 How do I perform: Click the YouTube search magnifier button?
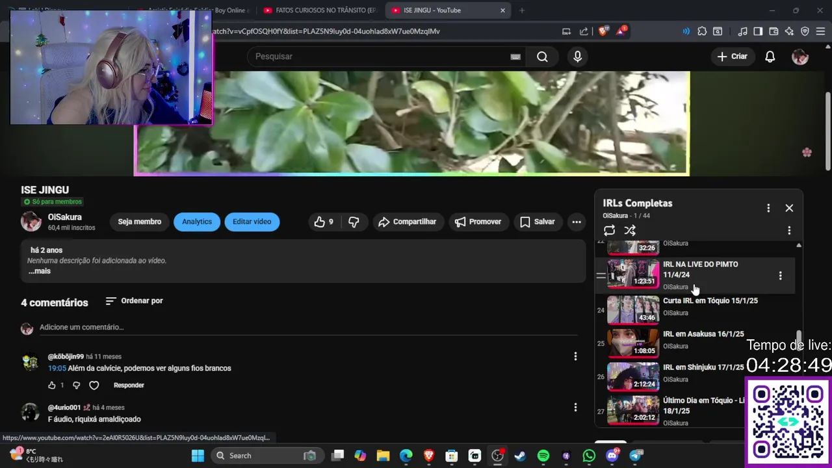542,57
